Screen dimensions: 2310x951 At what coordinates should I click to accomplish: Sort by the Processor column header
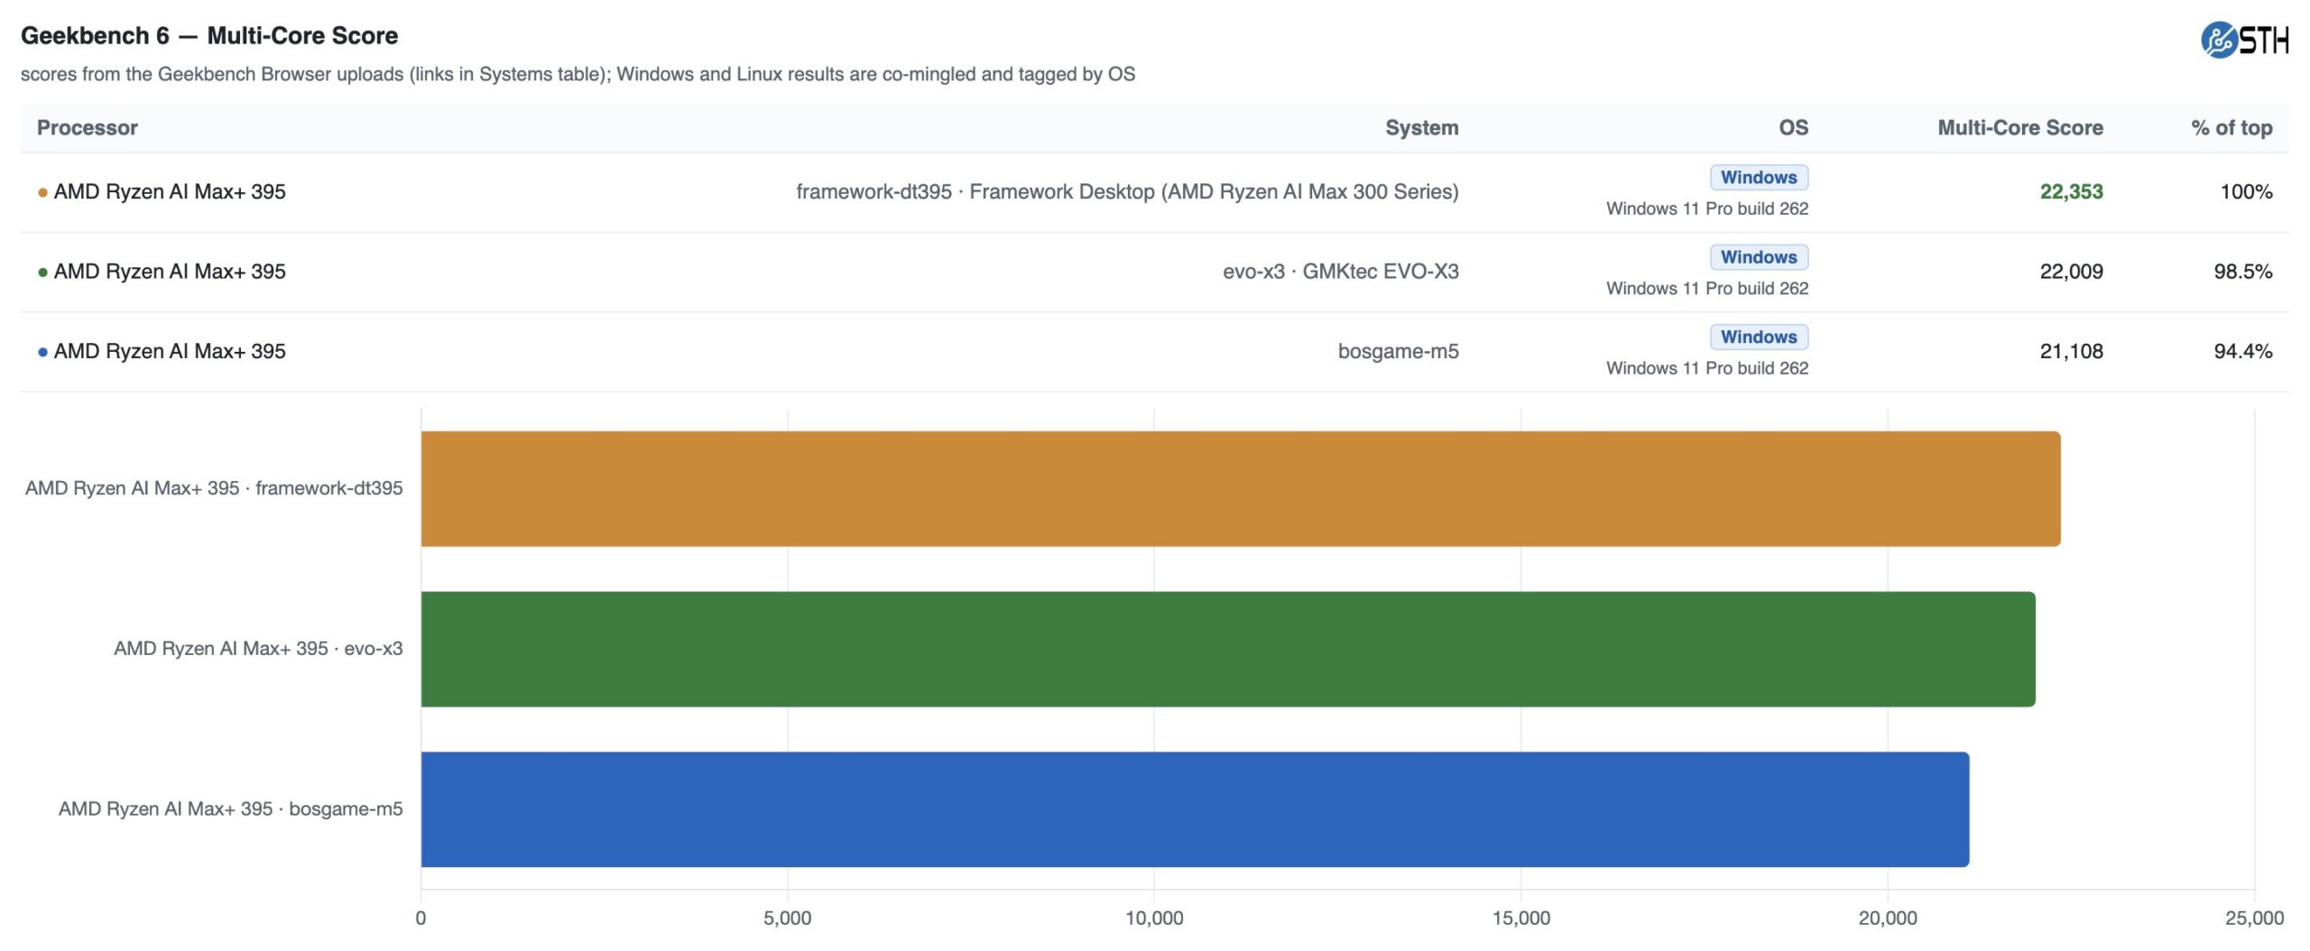coord(88,128)
